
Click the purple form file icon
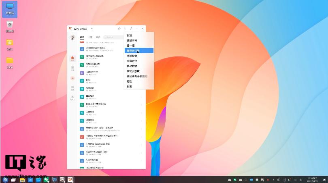82,73
